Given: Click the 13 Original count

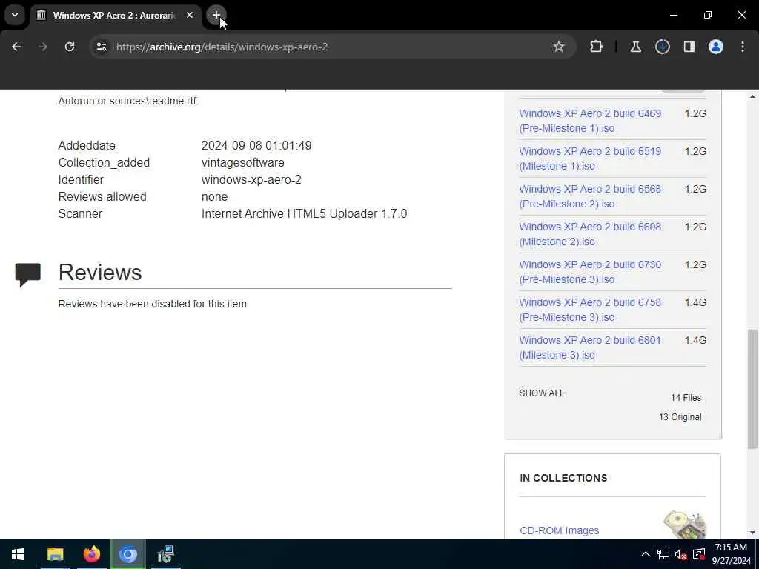Looking at the screenshot, I should pyautogui.click(x=680, y=417).
